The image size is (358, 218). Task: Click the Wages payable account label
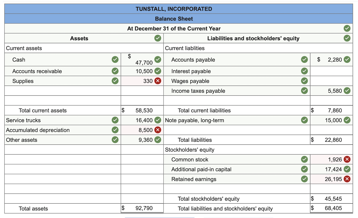click(190, 81)
